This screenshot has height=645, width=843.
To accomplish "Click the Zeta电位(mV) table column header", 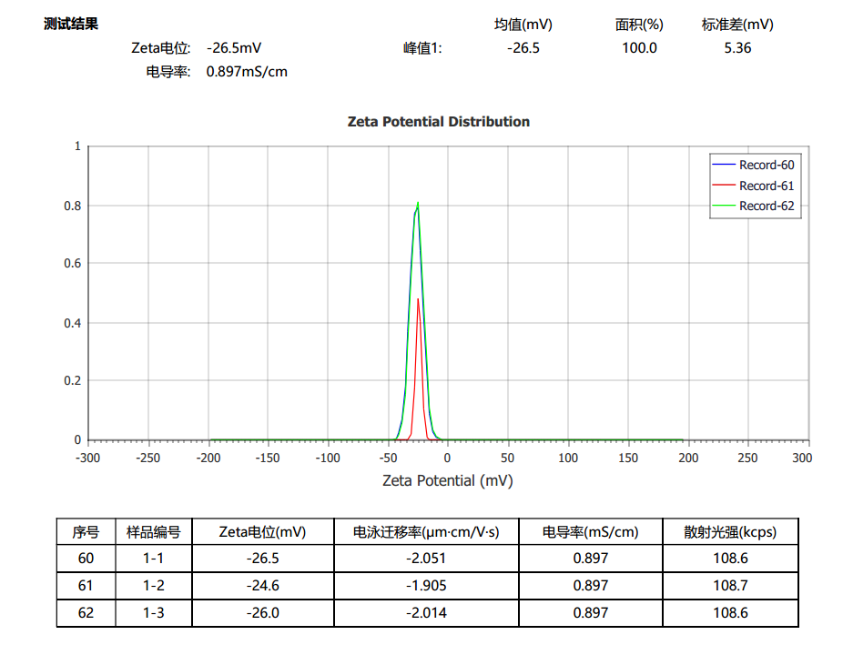I will 262,532.
